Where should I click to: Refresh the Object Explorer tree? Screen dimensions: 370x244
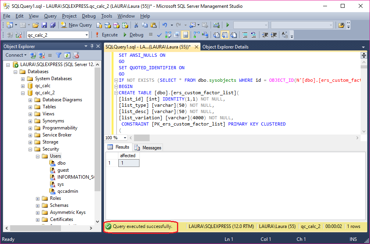tap(67, 55)
